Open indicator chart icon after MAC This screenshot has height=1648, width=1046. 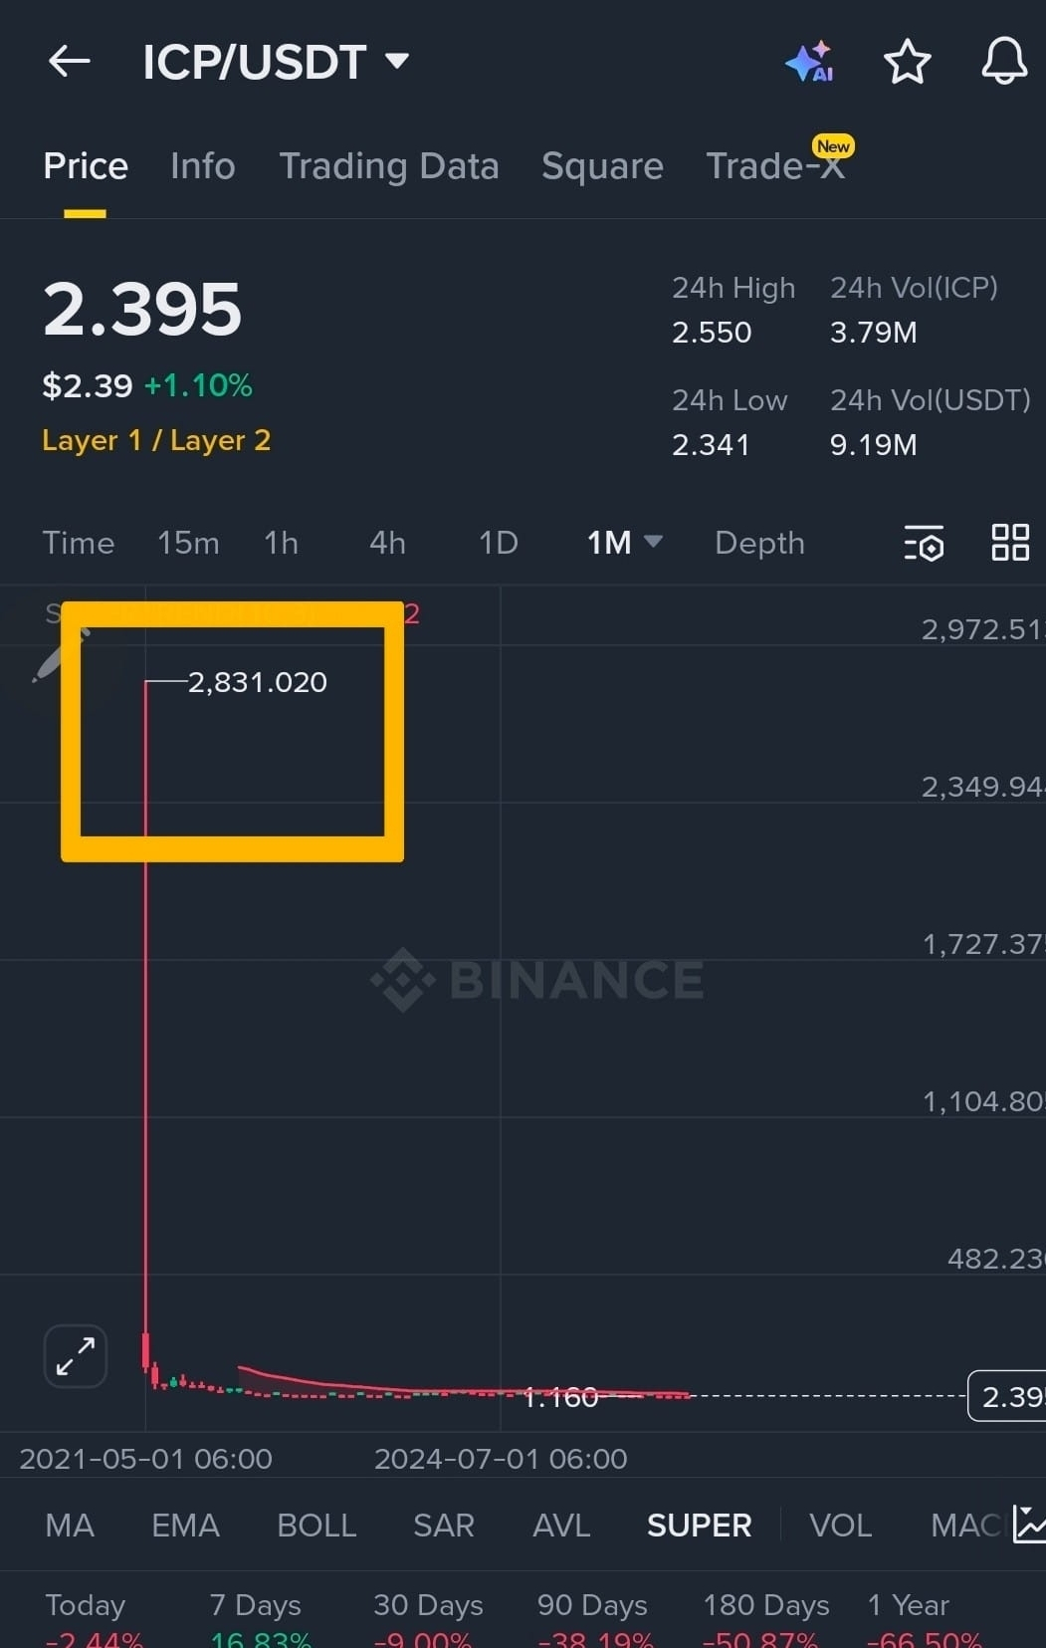[1029, 1525]
